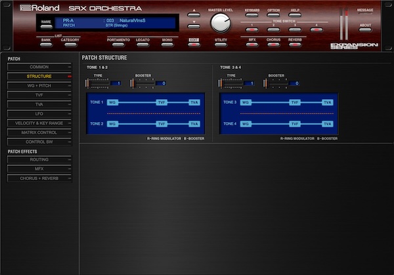The height and width of the screenshot is (275, 394).
Task: Click the NaturalVlnsS patch name in display
Action: pos(133,20)
